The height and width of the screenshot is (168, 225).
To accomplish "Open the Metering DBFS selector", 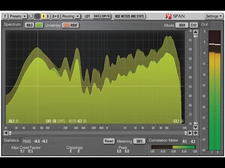I will 139,141.
